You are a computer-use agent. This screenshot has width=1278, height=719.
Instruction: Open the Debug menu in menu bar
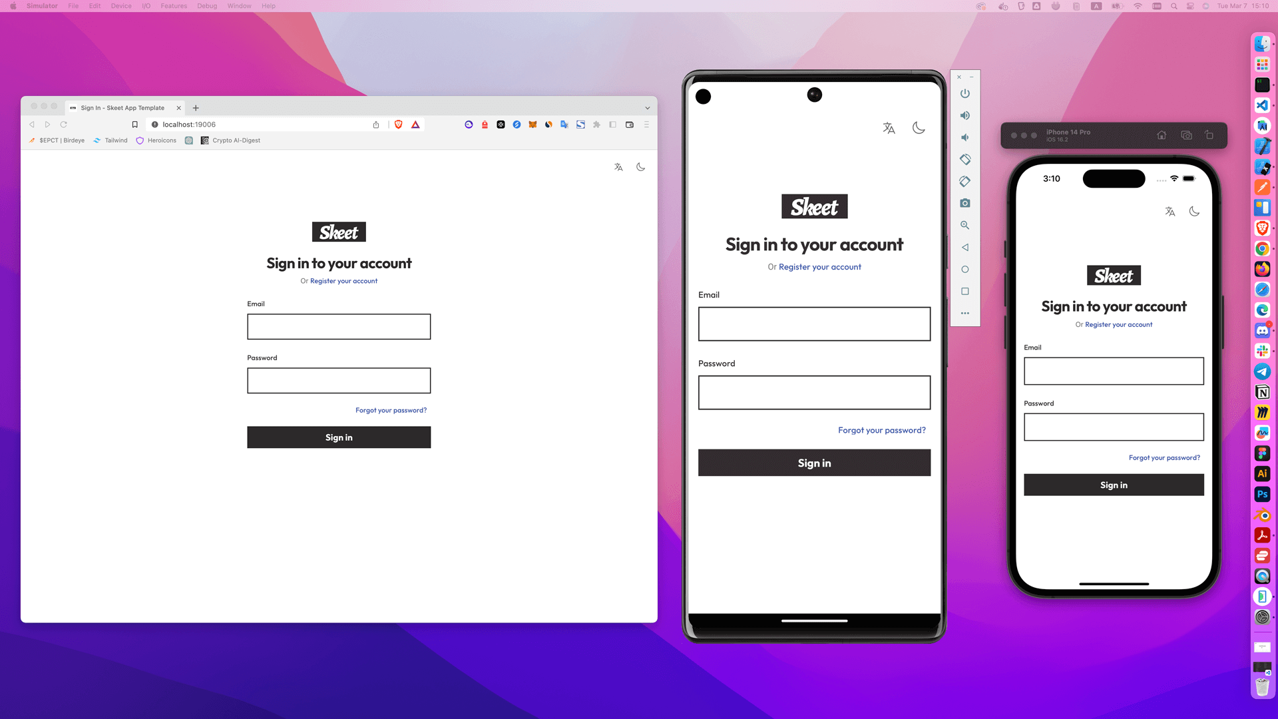(206, 6)
